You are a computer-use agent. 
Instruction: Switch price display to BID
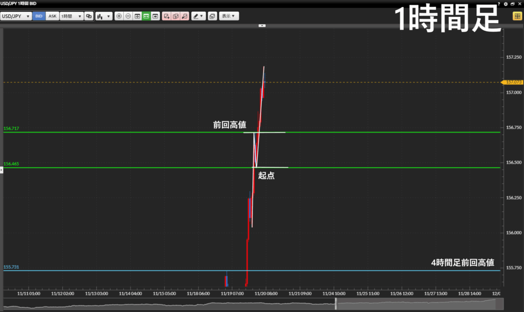(x=39, y=16)
